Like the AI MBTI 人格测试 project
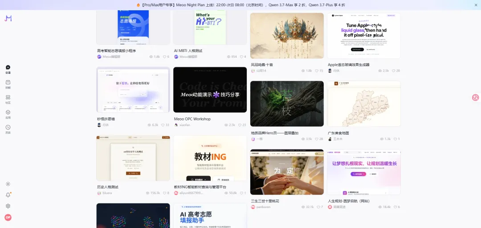 click(x=241, y=57)
